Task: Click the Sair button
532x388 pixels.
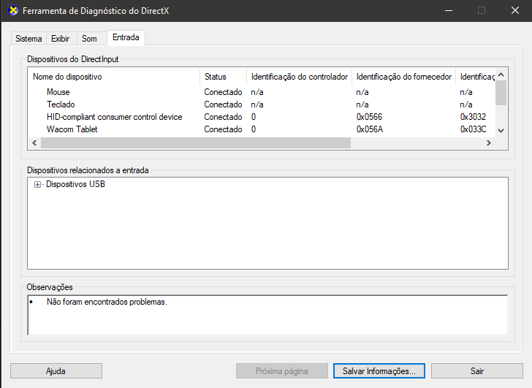Action: [x=477, y=371]
